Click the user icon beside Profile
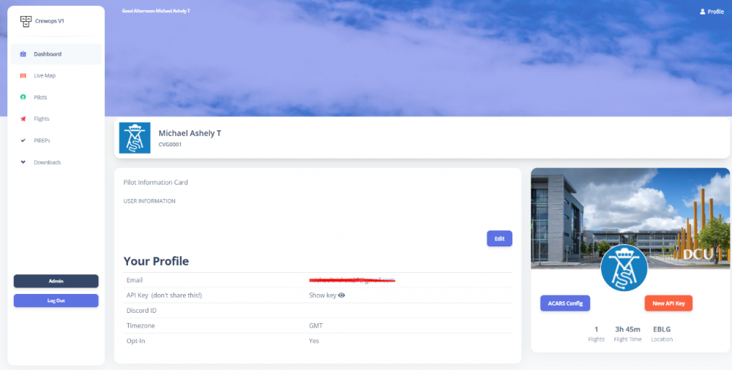This screenshot has width=732, height=370. point(703,12)
